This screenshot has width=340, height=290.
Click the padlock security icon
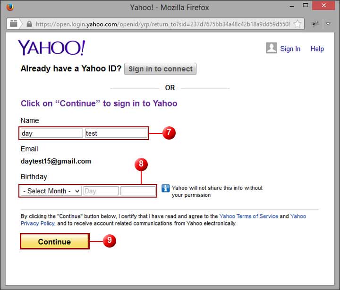point(29,24)
